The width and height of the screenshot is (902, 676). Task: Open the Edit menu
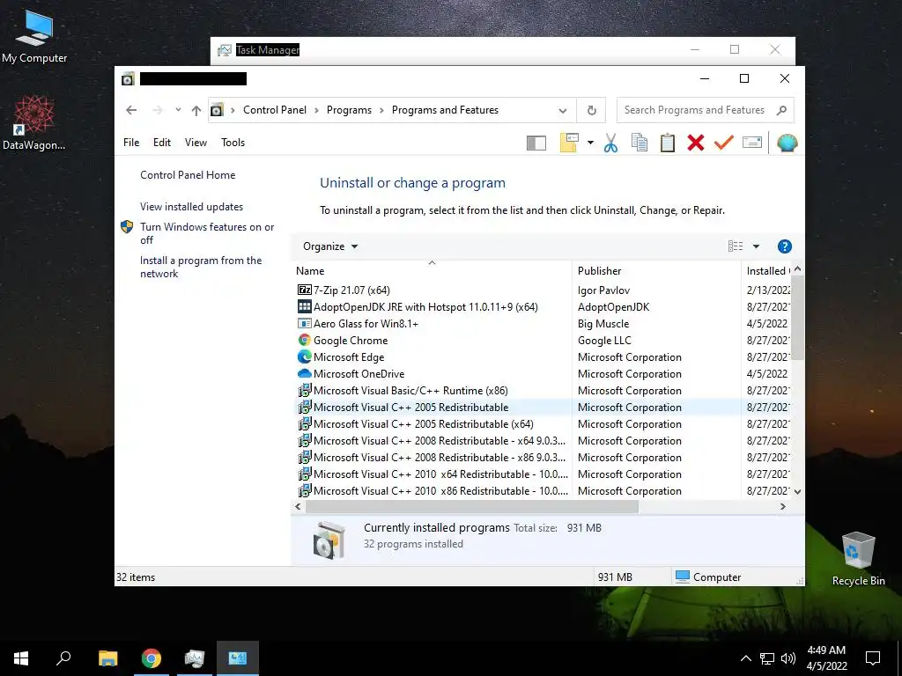162,143
